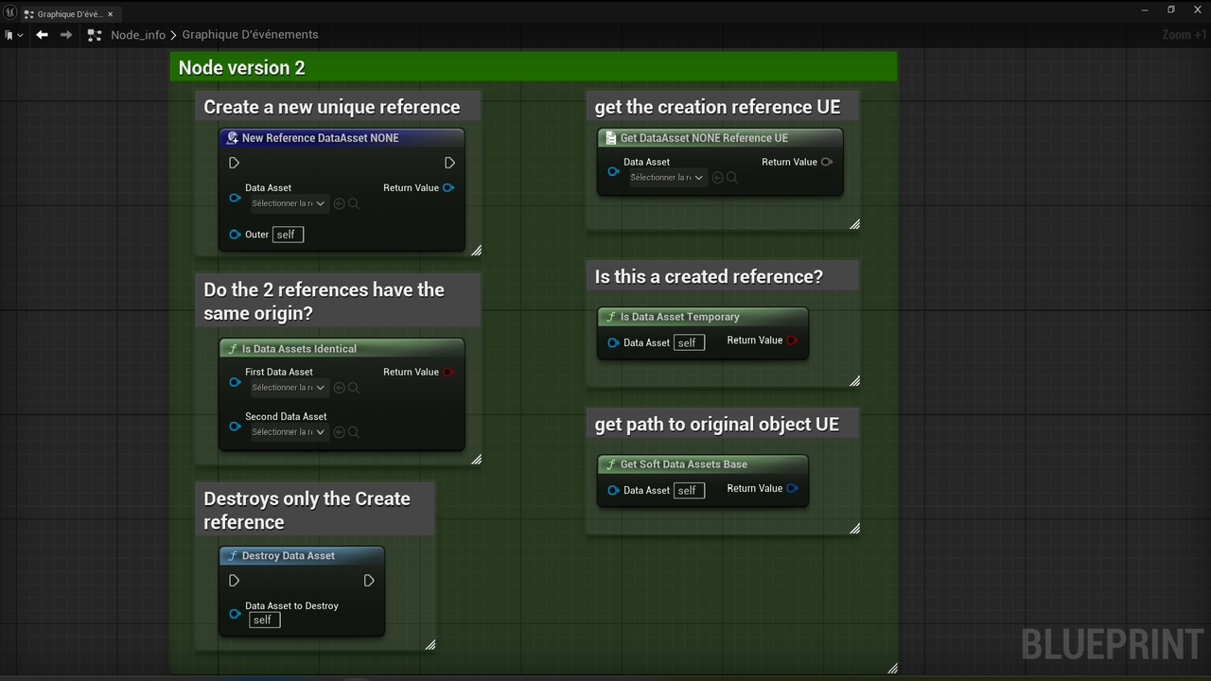Select the Node version 2 comment header
The image size is (1211, 681).
(x=534, y=67)
